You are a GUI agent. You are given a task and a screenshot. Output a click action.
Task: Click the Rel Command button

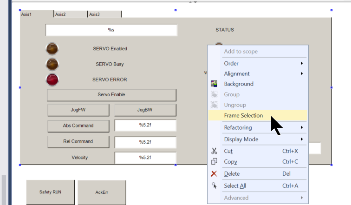click(x=78, y=142)
